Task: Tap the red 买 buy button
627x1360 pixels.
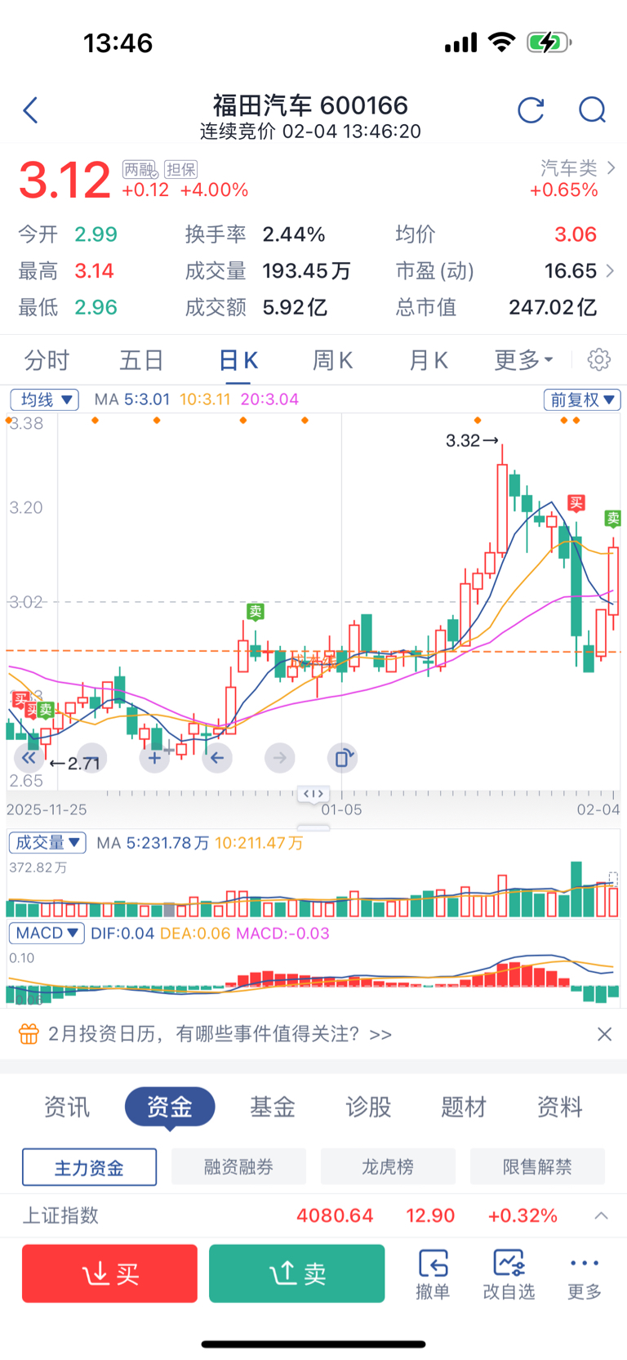Action: (x=109, y=1273)
